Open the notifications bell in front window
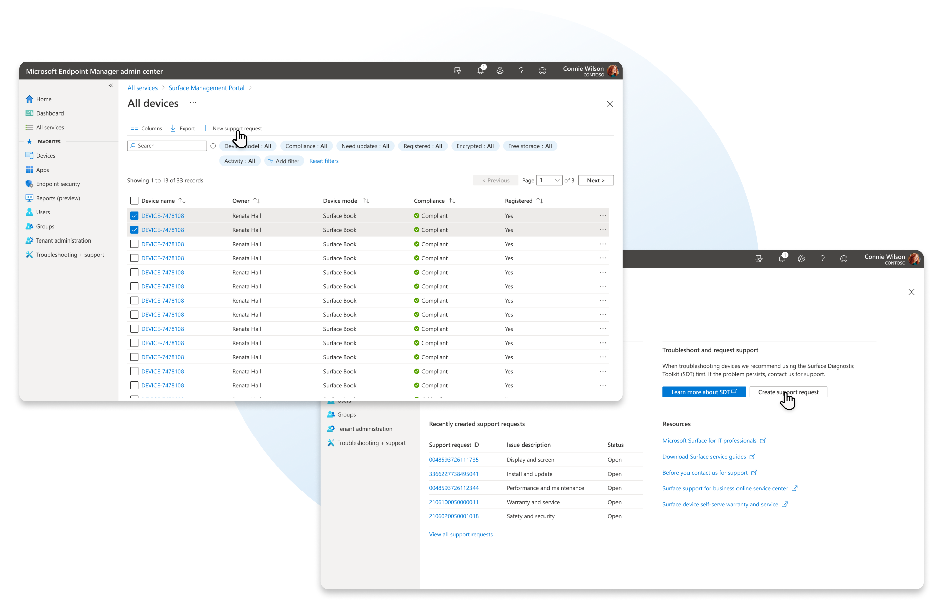943x609 pixels. (480, 70)
